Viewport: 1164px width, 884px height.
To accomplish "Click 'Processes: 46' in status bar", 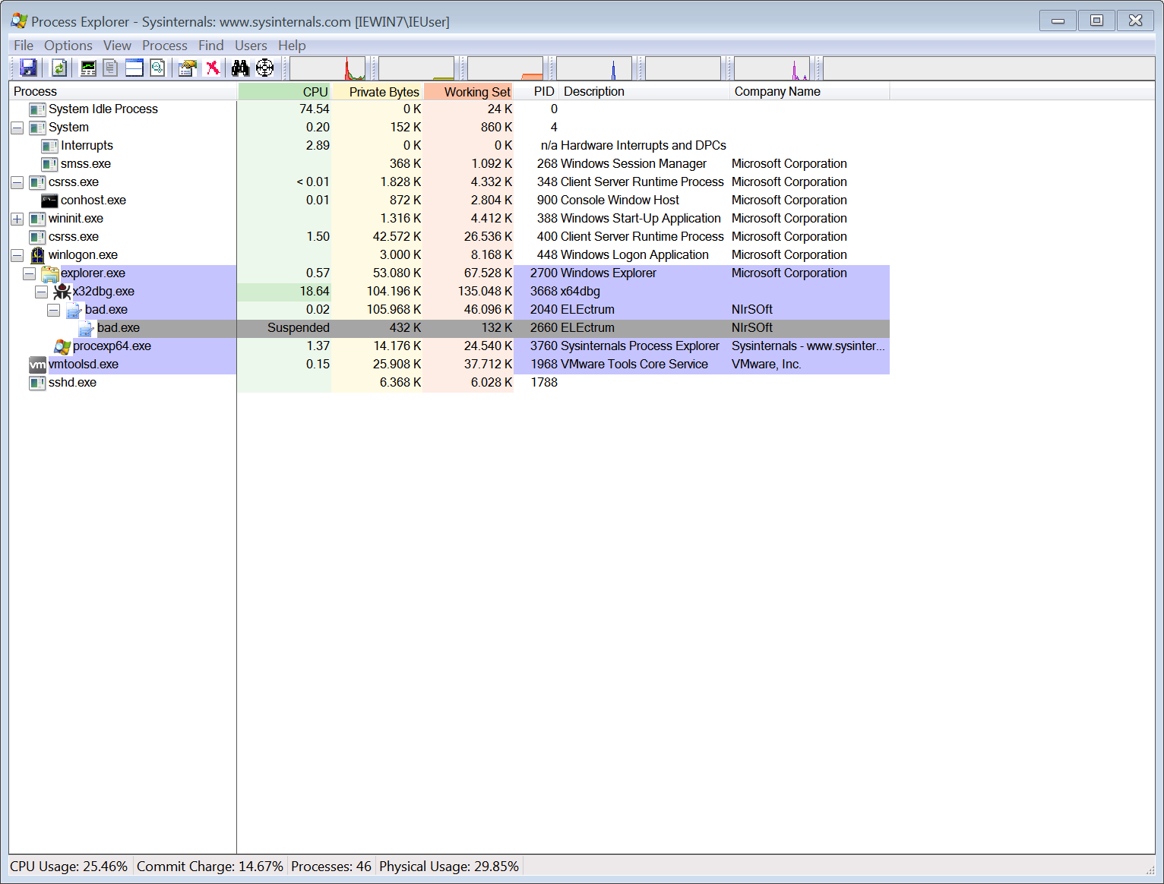I will pyautogui.click(x=331, y=867).
